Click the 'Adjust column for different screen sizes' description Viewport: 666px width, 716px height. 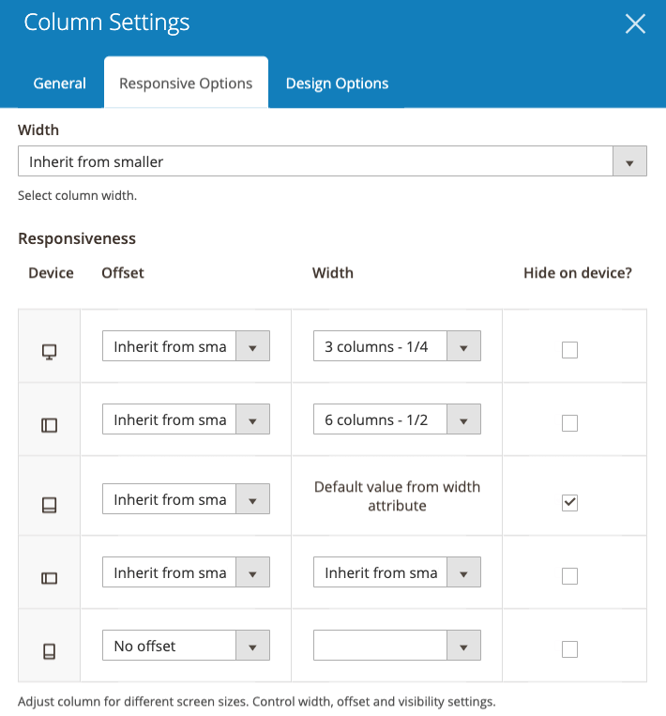[256, 701]
